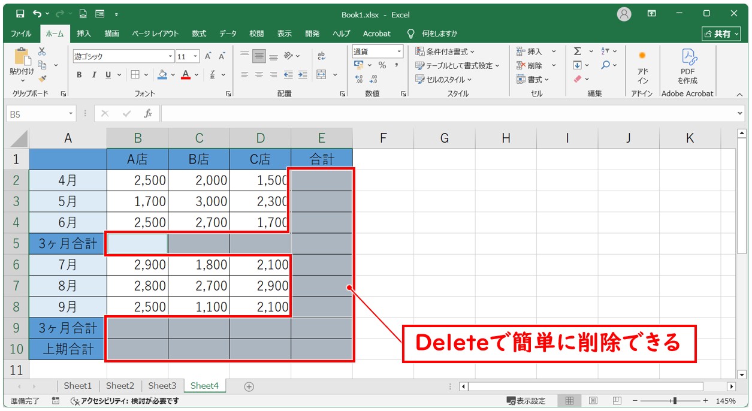The image size is (752, 411).
Task: Click the red font color swatch
Action: 186,75
